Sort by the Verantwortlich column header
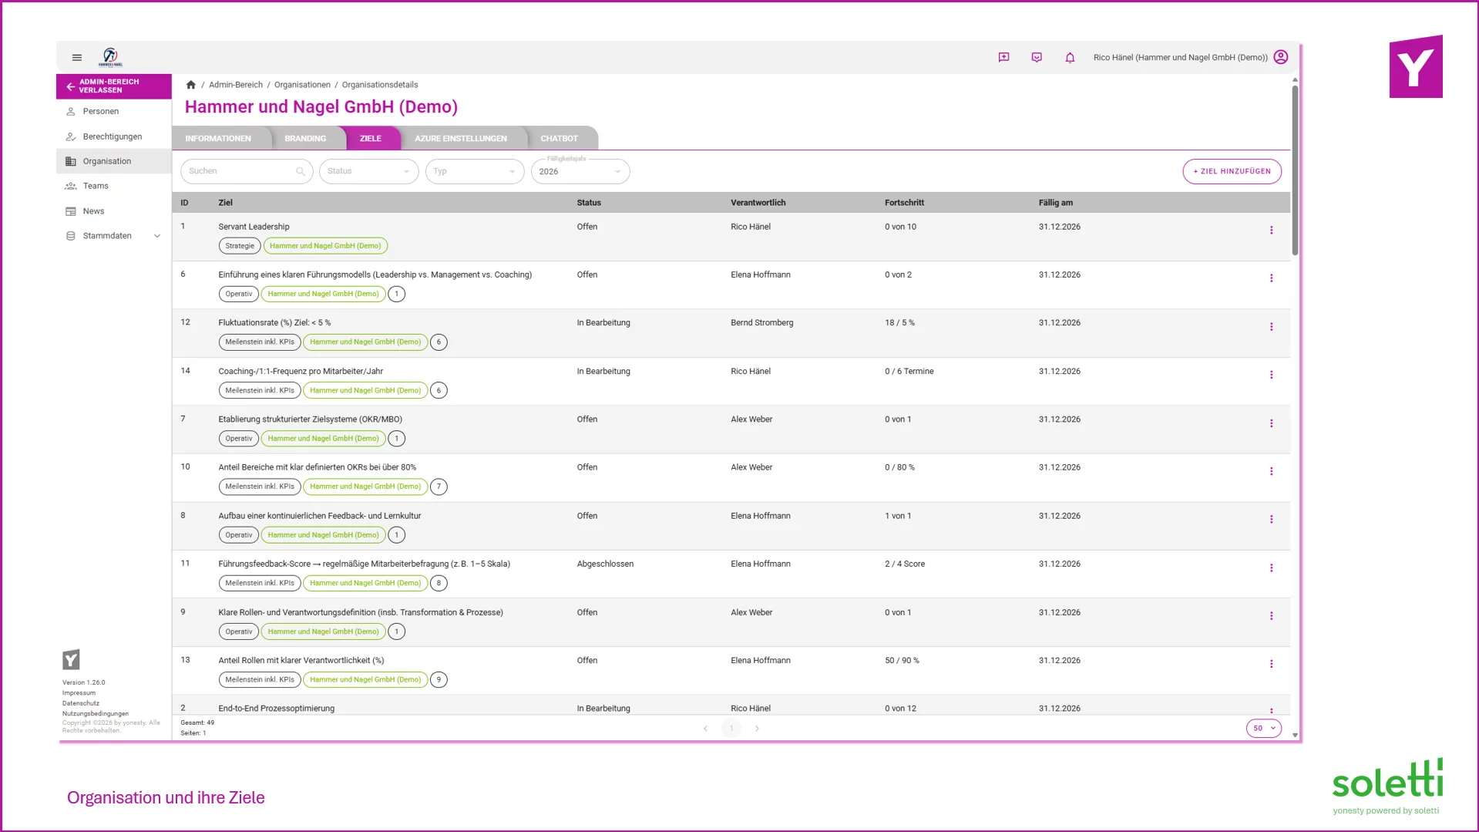 (758, 203)
